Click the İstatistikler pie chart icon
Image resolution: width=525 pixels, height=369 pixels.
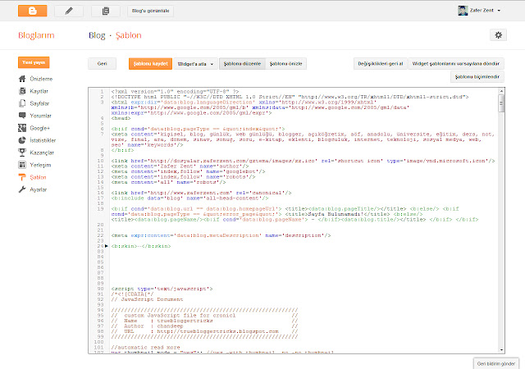point(22,140)
